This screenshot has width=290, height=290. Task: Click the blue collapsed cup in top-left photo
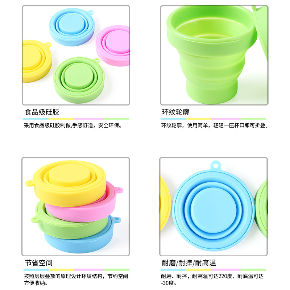[72, 27]
